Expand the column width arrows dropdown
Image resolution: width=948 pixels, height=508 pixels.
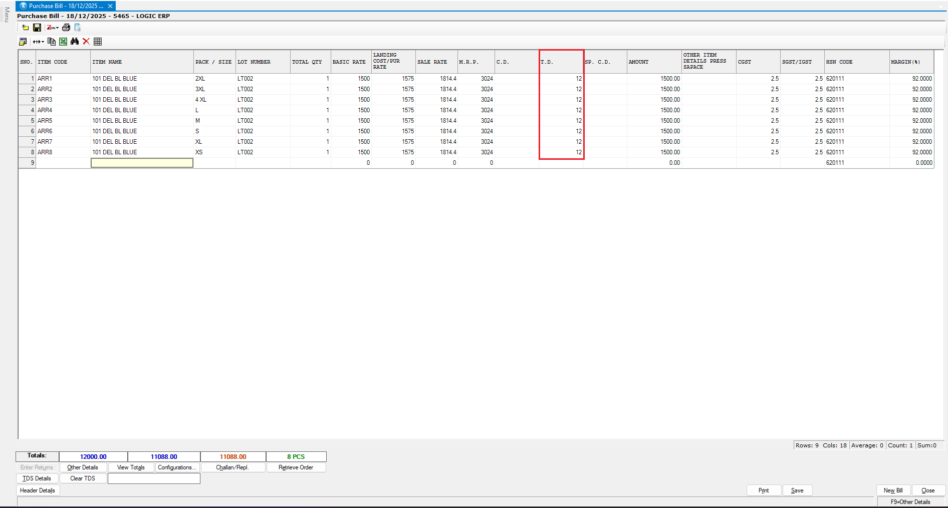click(x=39, y=42)
